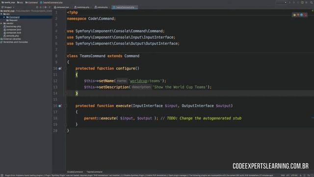Click line number 15 in the gutter
Image resolution: width=314 pixels, height=177 pixels.
point(55,99)
